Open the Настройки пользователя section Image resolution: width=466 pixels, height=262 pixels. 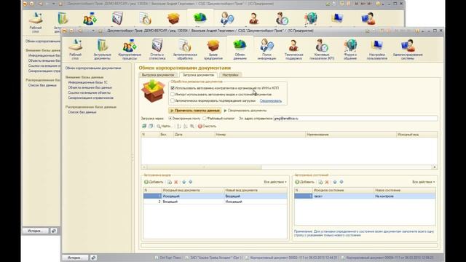[377, 49]
